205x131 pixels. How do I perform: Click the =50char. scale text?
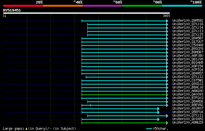click(x=160, y=129)
